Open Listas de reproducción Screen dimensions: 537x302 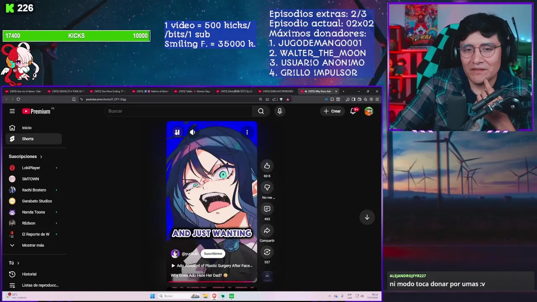(34, 285)
